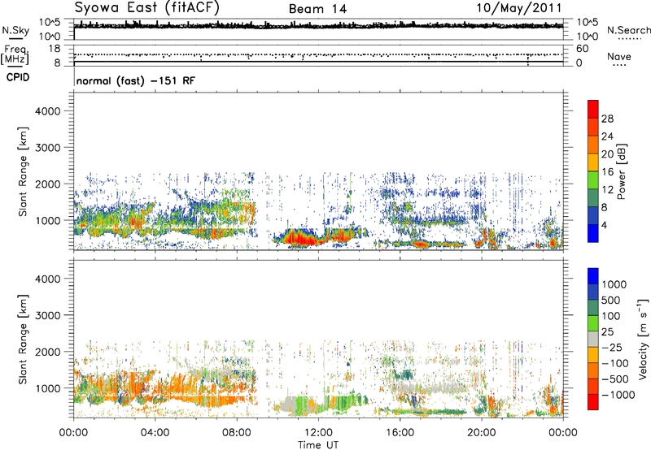The image size is (651, 450).
Task: Select the '500' velocity colorbar label
Action: (610, 300)
